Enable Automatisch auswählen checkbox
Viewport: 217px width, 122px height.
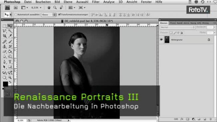[16, 15]
